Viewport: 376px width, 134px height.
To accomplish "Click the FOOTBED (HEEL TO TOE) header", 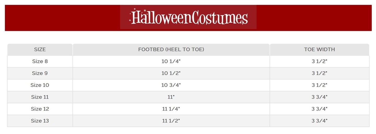I will [171, 49].
